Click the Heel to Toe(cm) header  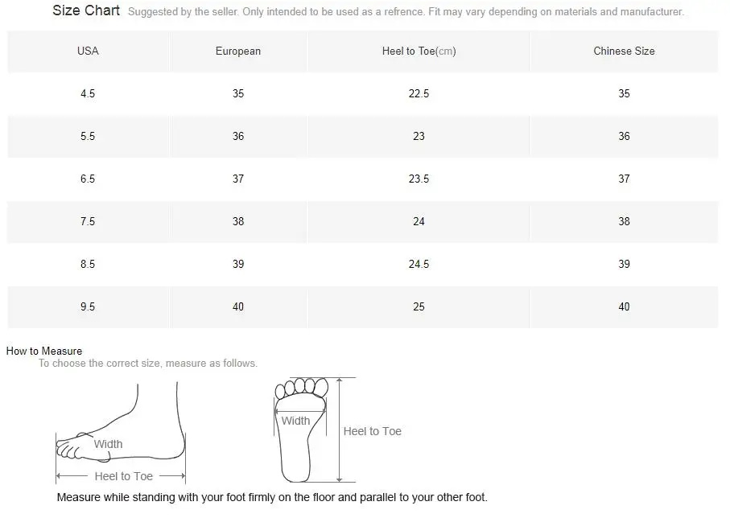(x=419, y=51)
